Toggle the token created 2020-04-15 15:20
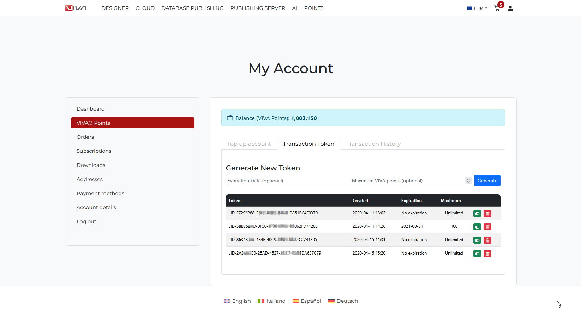This screenshot has width=581, height=319. tap(477, 254)
